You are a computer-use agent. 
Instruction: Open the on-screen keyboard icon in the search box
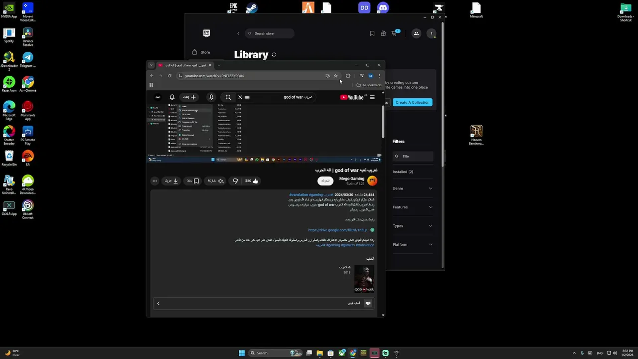(247, 97)
